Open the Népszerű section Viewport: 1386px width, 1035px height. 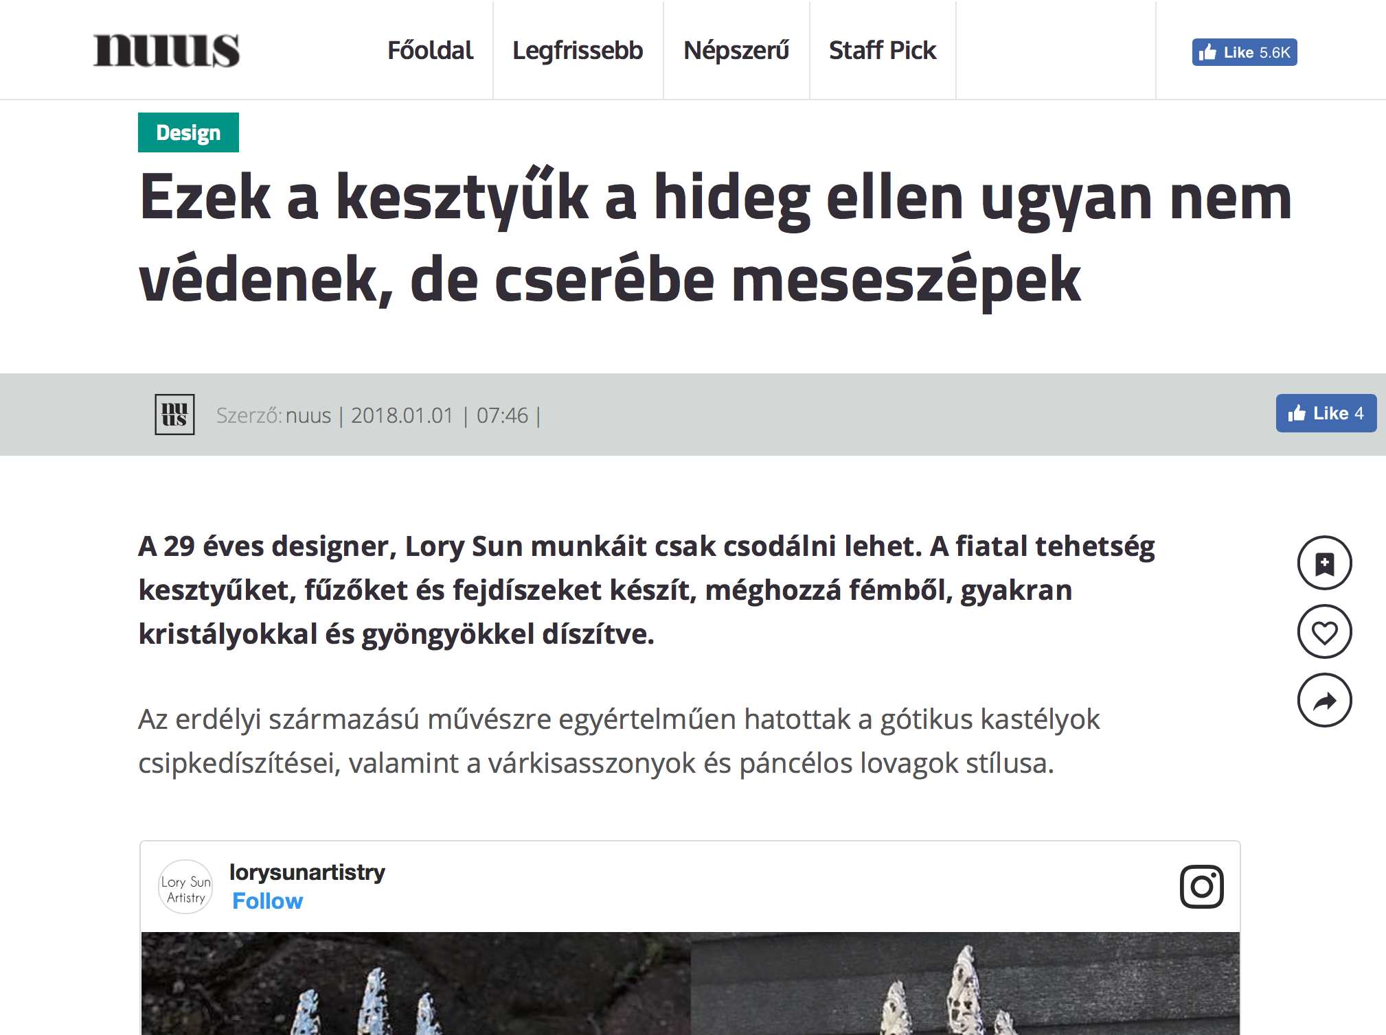[x=736, y=51]
